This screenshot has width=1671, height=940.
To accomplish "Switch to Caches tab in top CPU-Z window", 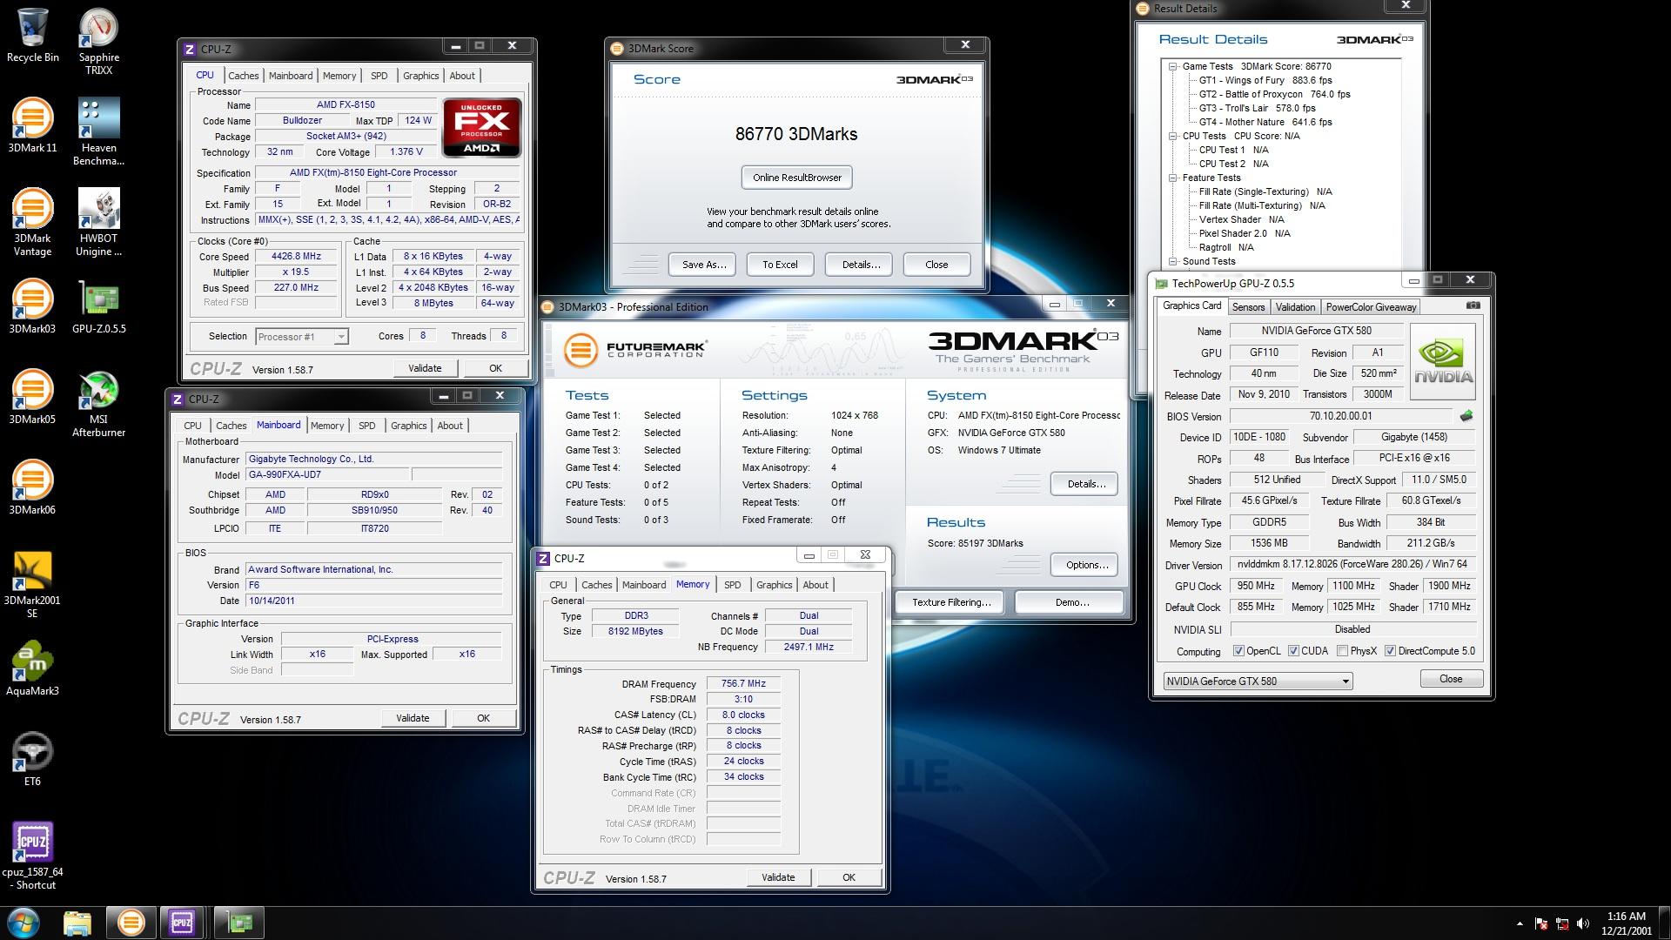I will click(x=244, y=76).
